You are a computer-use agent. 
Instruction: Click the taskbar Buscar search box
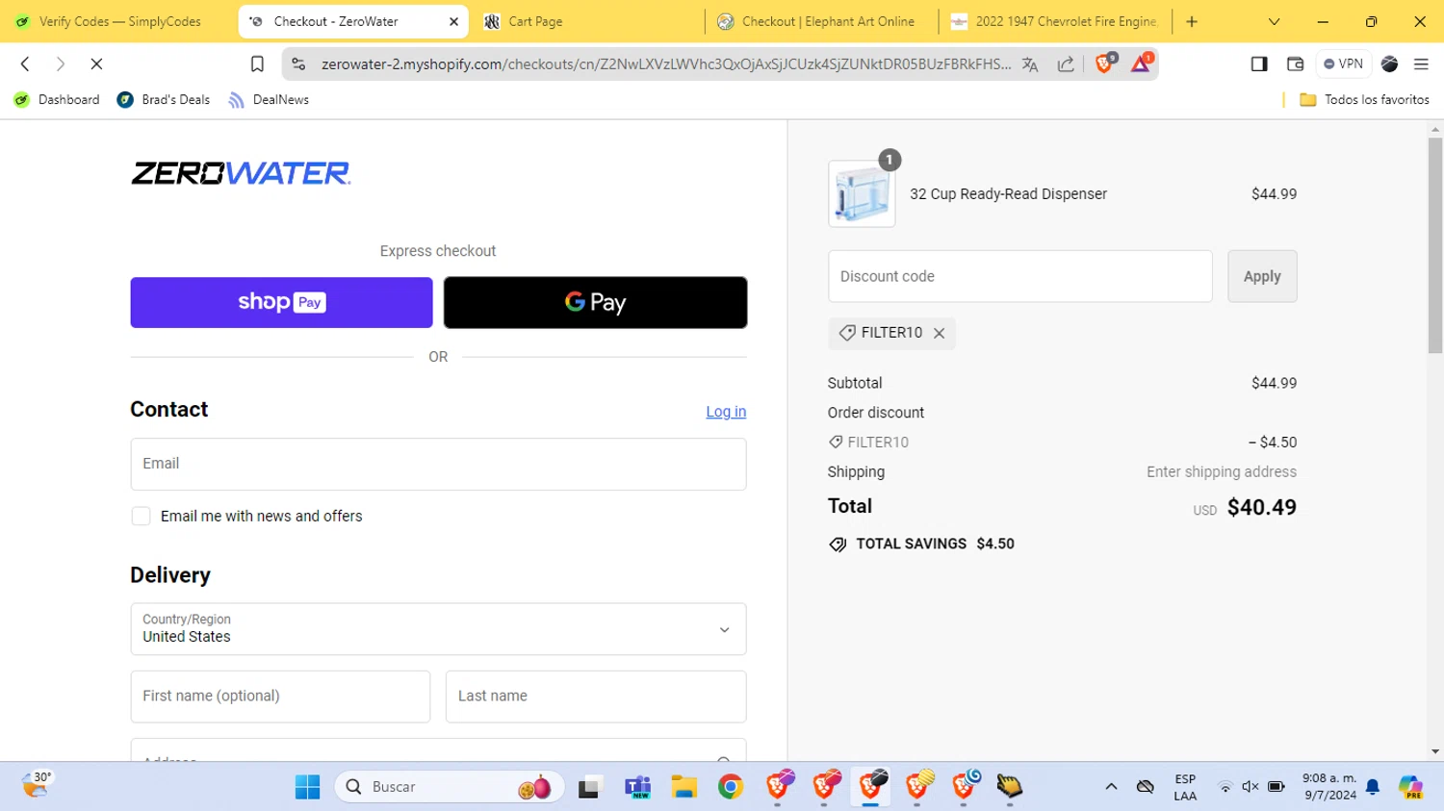coord(449,787)
